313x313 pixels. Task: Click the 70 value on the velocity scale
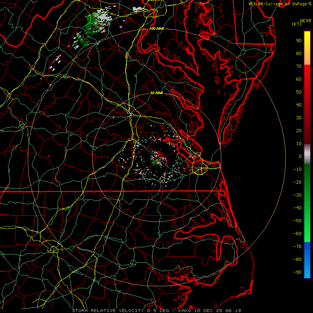click(x=299, y=66)
